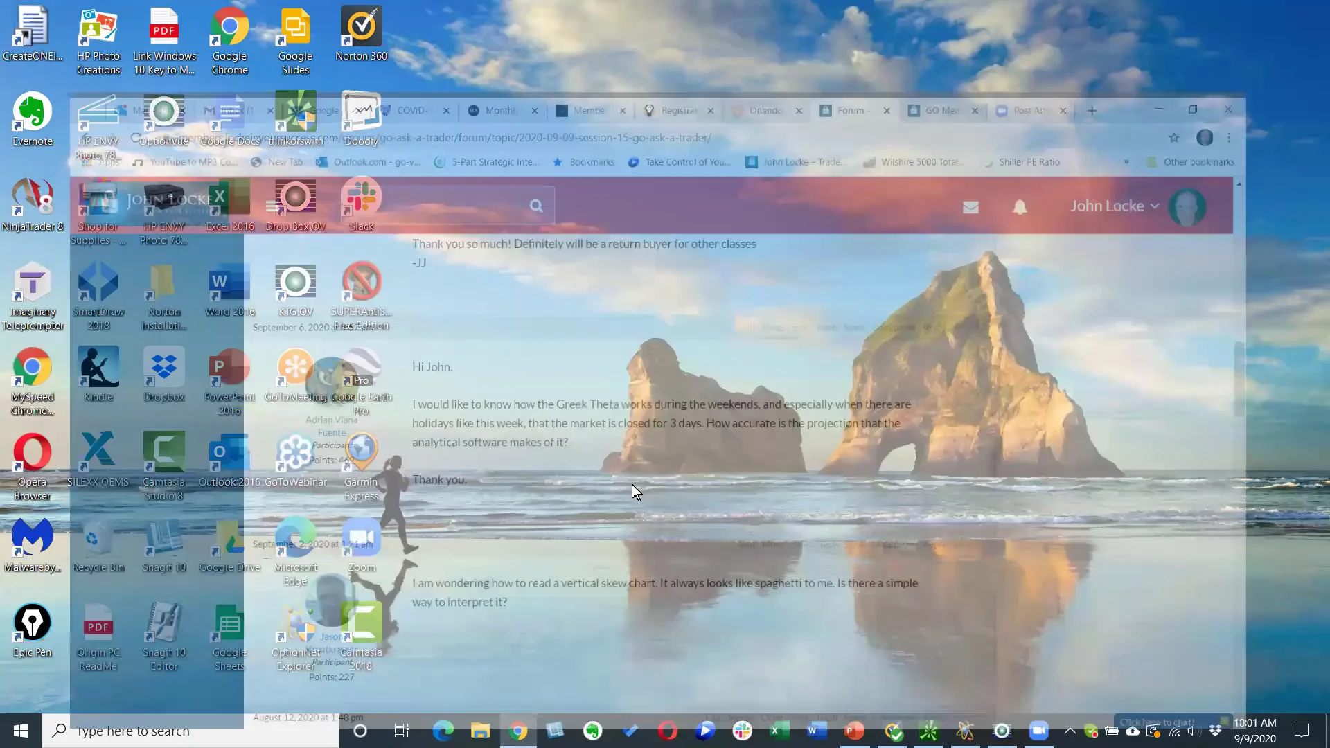Viewport: 1330px width, 748px height.
Task: Select the SILEXX OEMS desktop icon
Action: pos(98,461)
